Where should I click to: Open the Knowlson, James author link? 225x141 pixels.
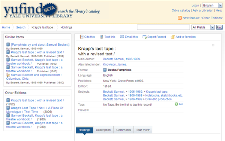click(x=115, y=64)
